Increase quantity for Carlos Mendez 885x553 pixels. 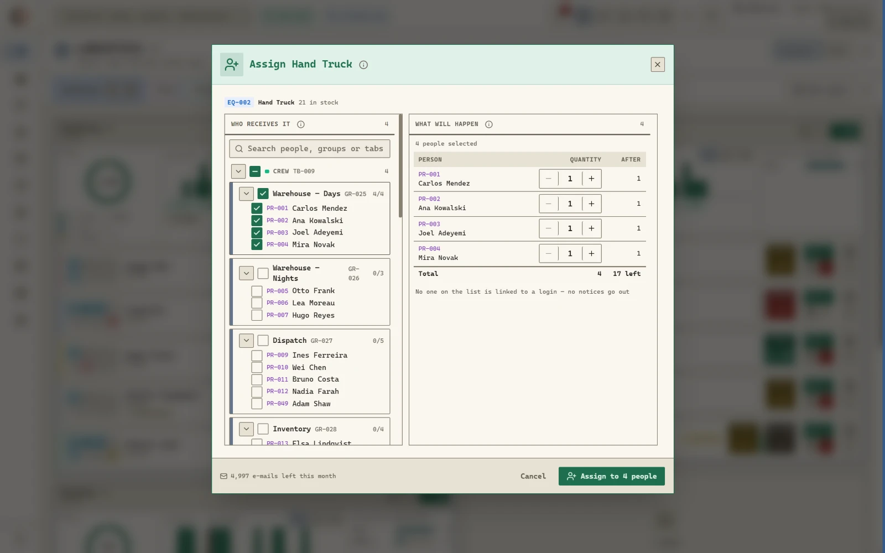tap(591, 179)
